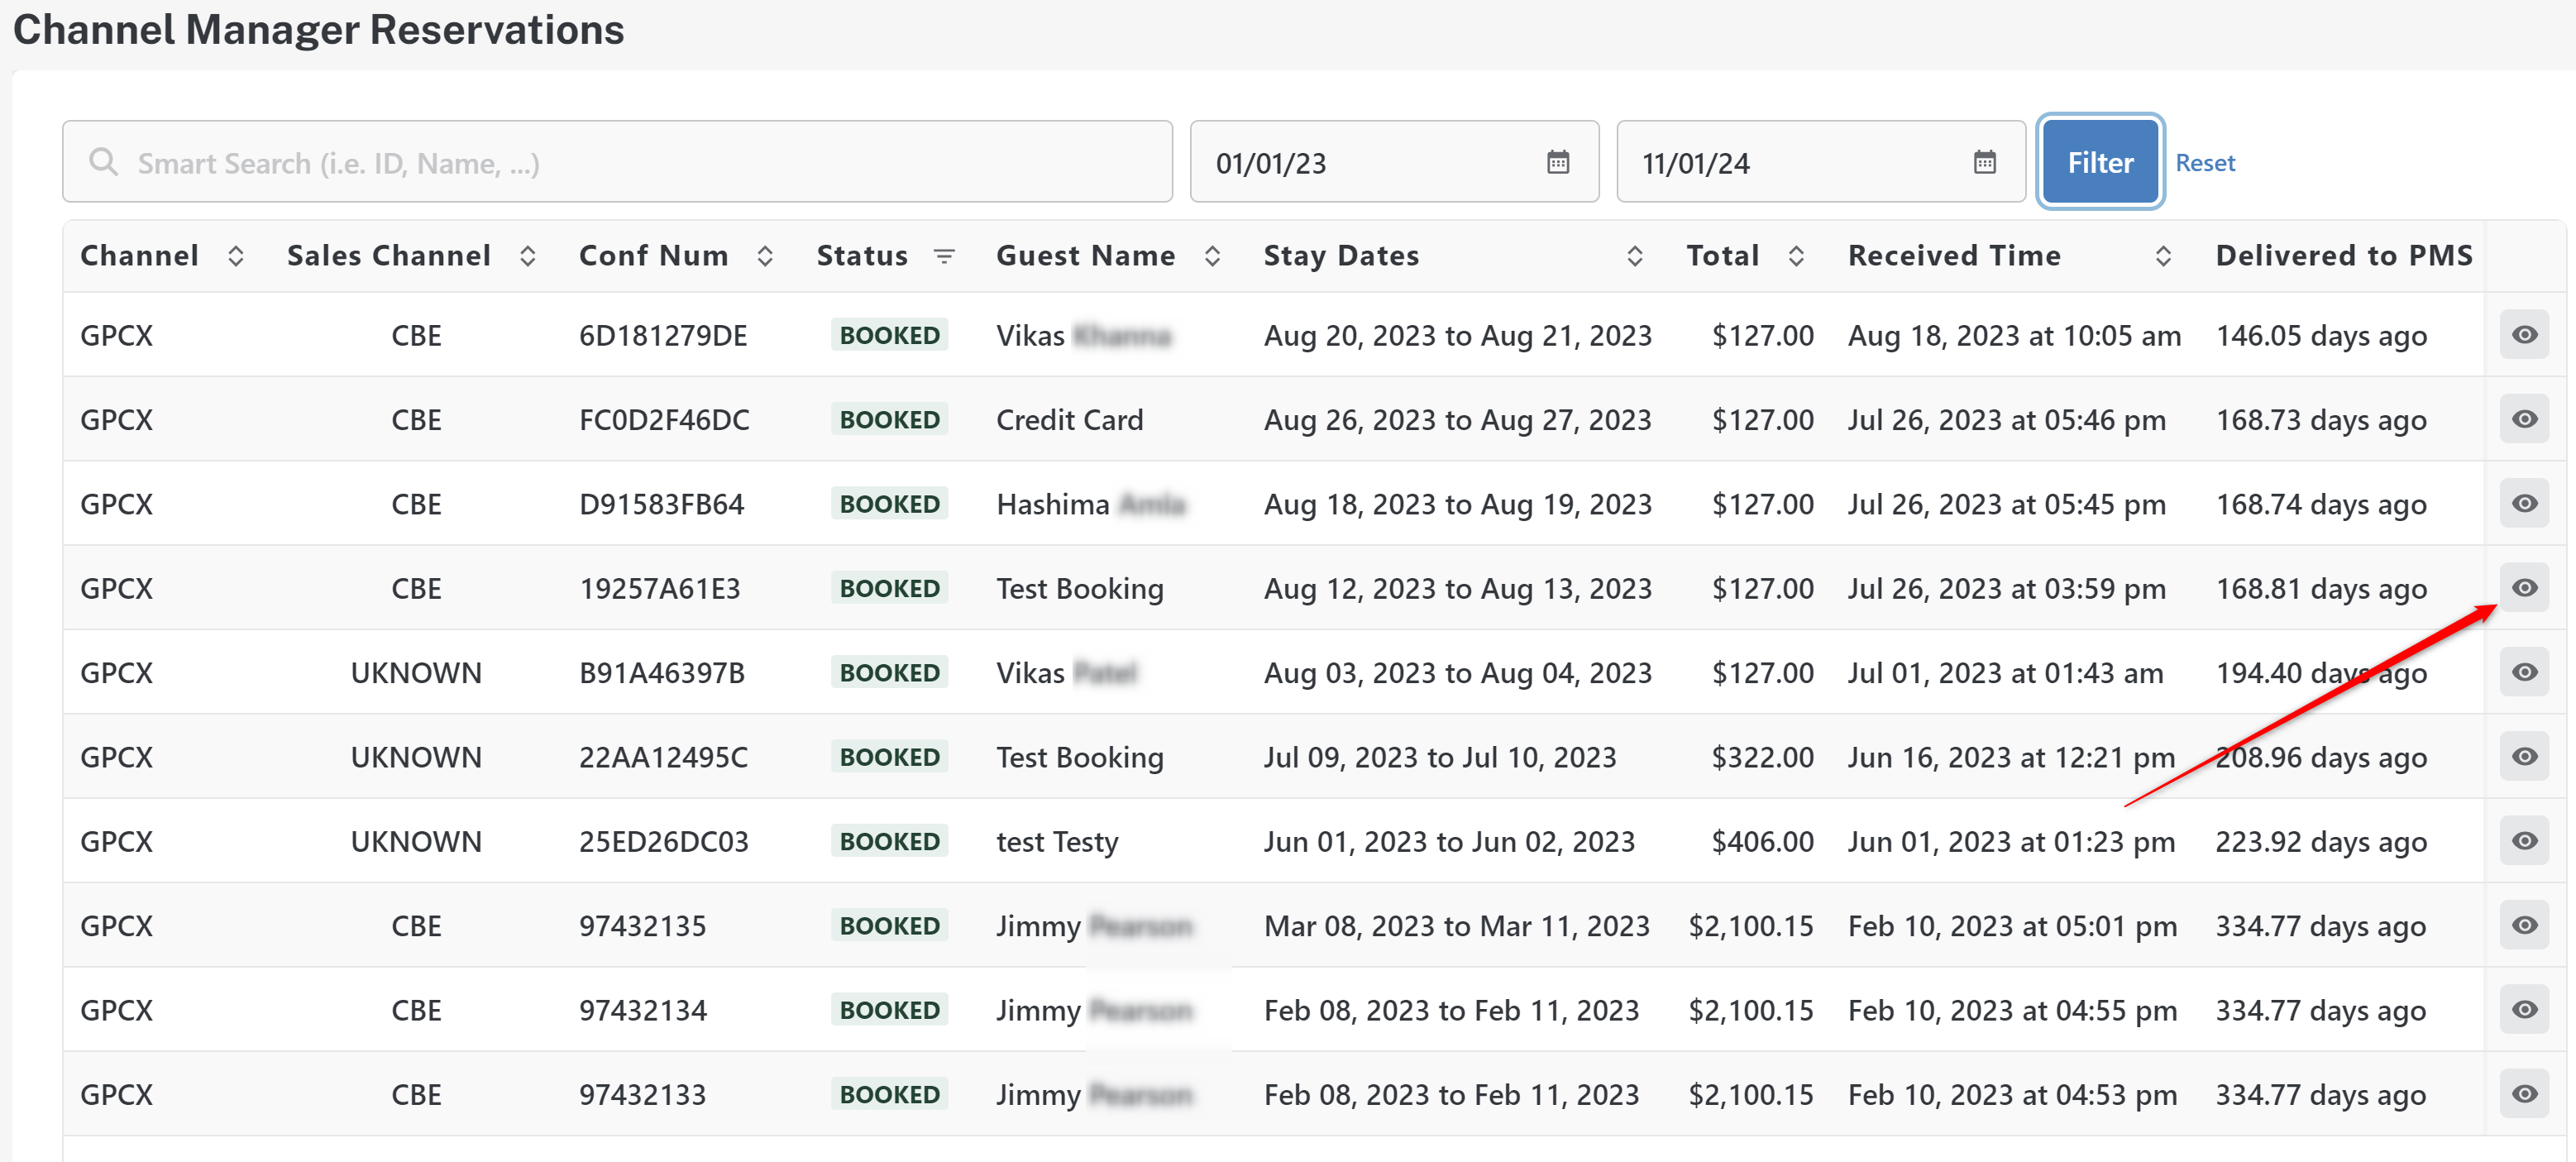The width and height of the screenshot is (2576, 1162).
Task: Sort by Stay Dates column
Action: (x=1635, y=256)
